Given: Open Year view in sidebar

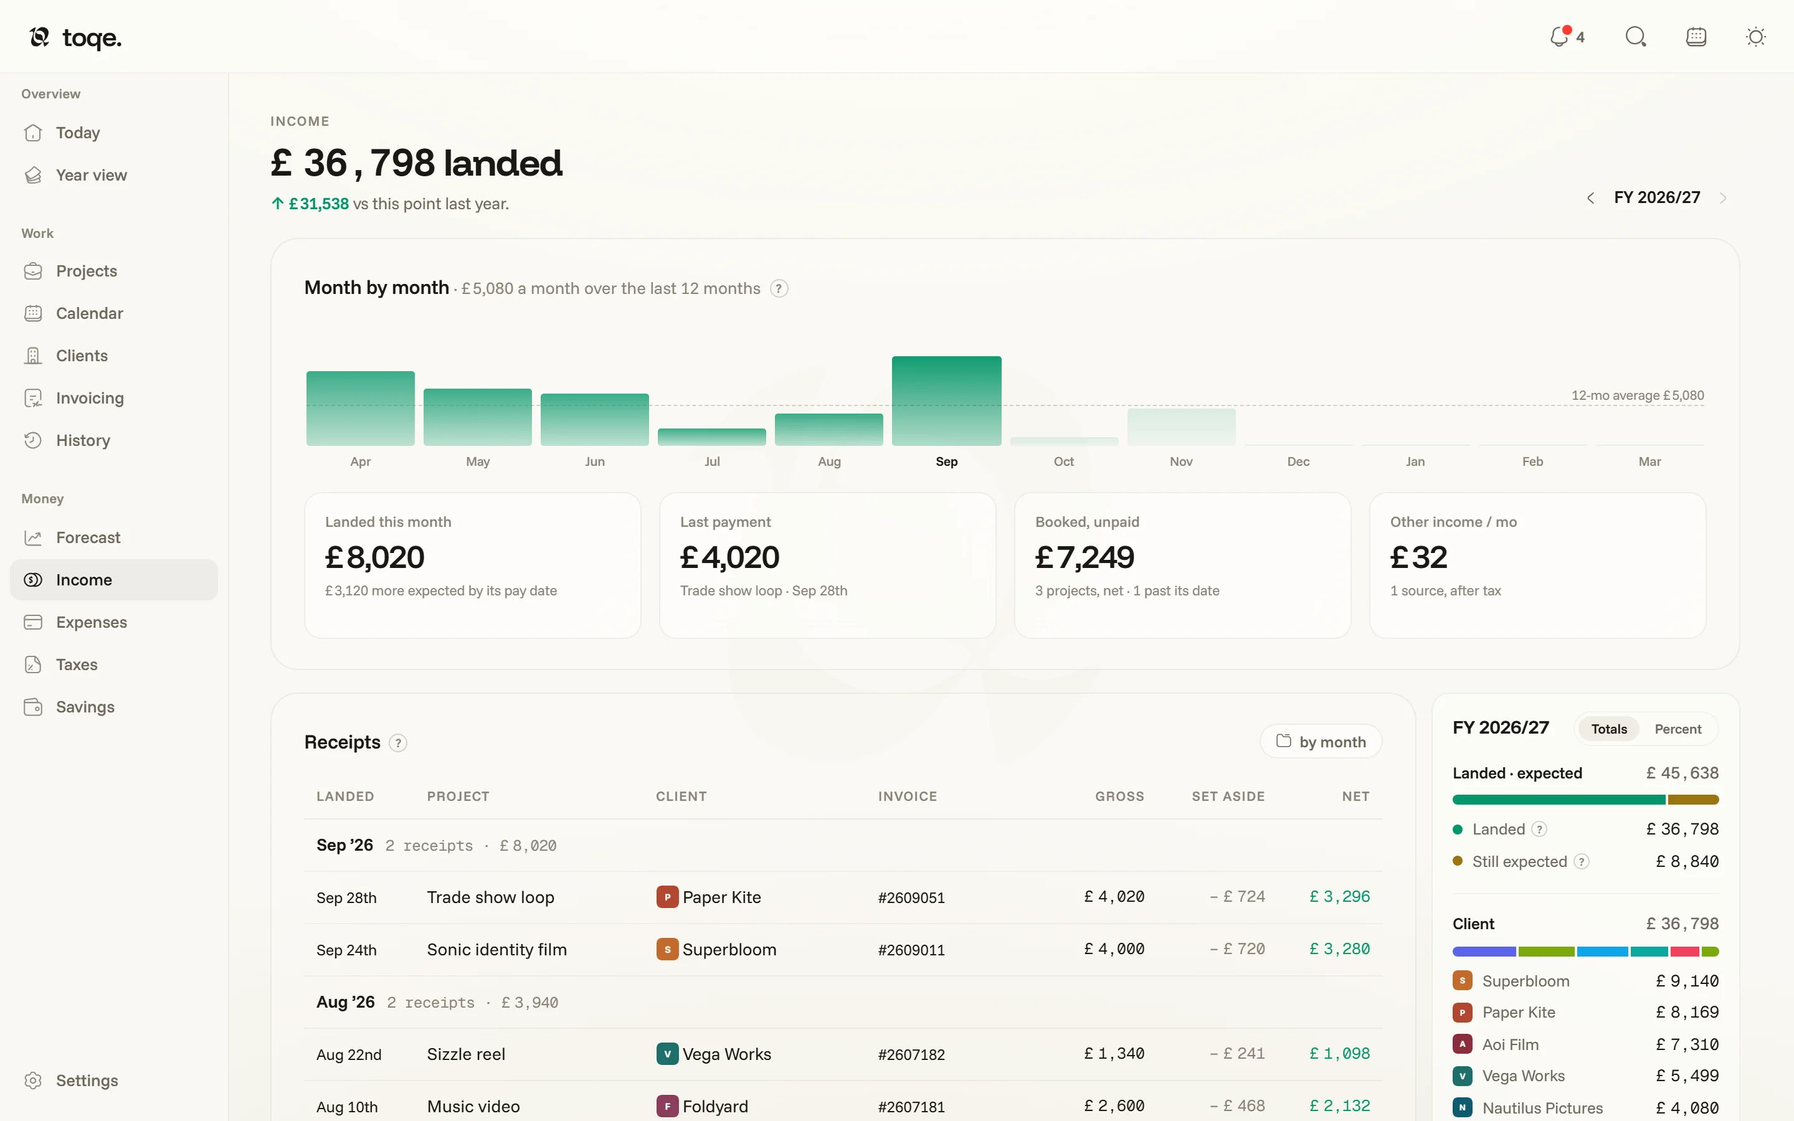Looking at the screenshot, I should [x=114, y=175].
